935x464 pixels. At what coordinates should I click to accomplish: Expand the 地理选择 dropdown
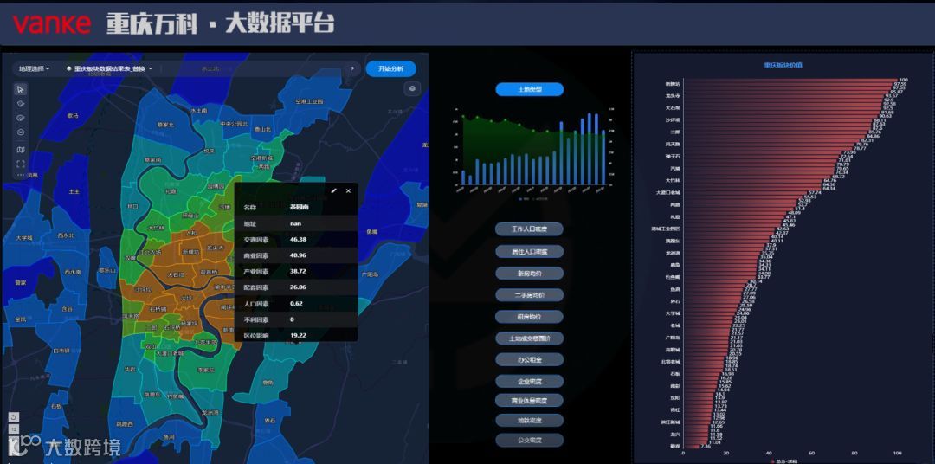34,68
